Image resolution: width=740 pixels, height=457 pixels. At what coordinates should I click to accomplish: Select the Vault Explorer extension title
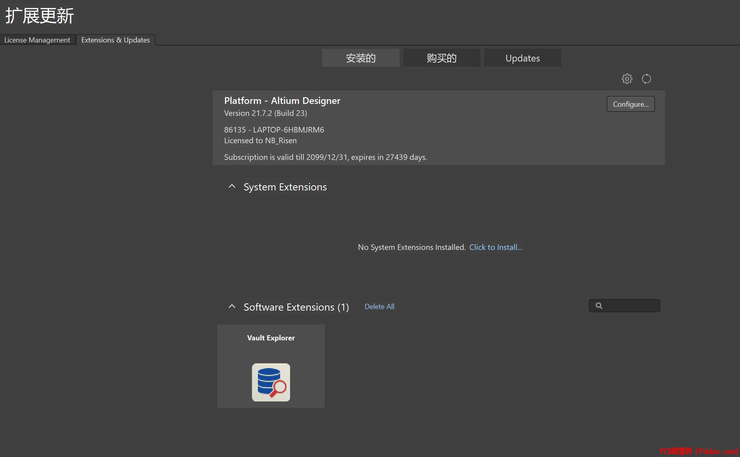click(x=271, y=338)
